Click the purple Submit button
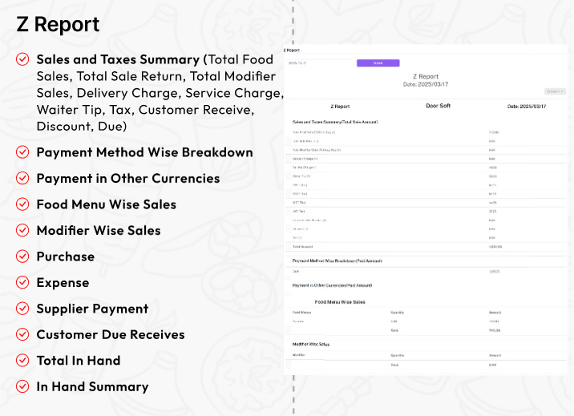This screenshot has width=574, height=416. (378, 63)
